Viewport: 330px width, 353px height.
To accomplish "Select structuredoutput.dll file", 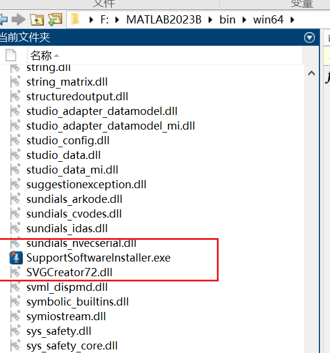I will click(x=77, y=97).
